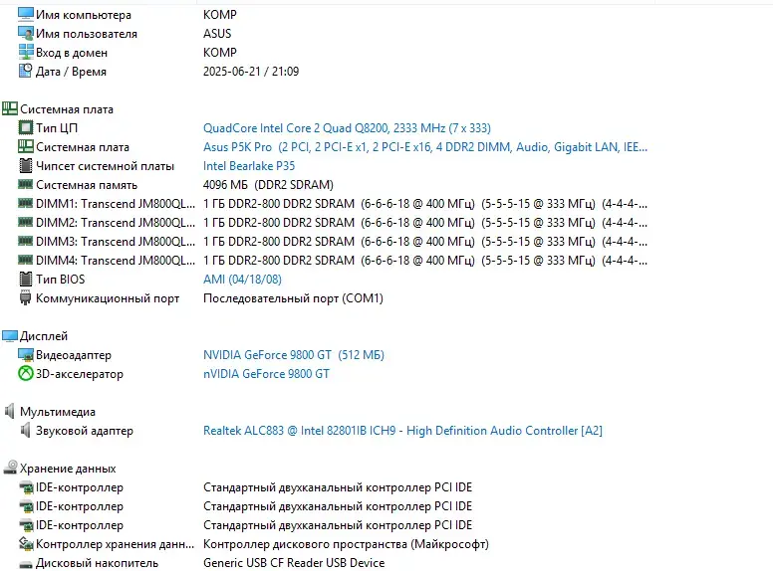Open the QuadCore Intel Core 2 Quad Q8200 link
Image resolution: width=773 pixels, height=571 pixels.
pyautogui.click(x=347, y=128)
